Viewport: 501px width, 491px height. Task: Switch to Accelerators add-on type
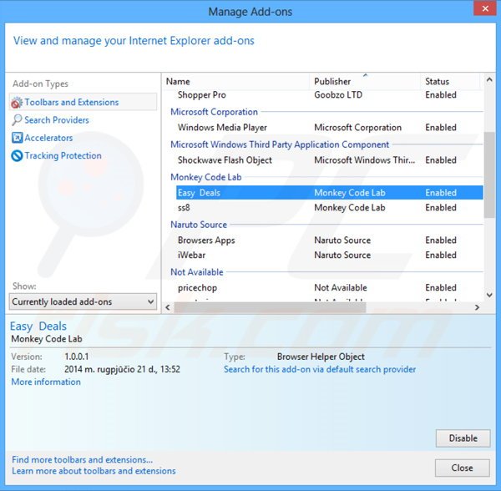(x=48, y=138)
